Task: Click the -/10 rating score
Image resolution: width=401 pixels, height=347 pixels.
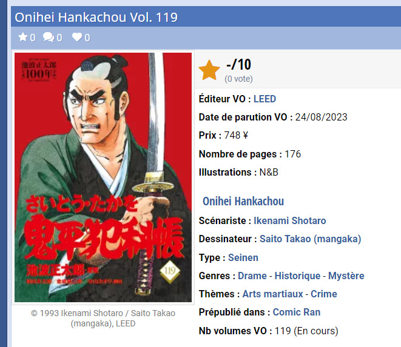Action: pos(238,64)
